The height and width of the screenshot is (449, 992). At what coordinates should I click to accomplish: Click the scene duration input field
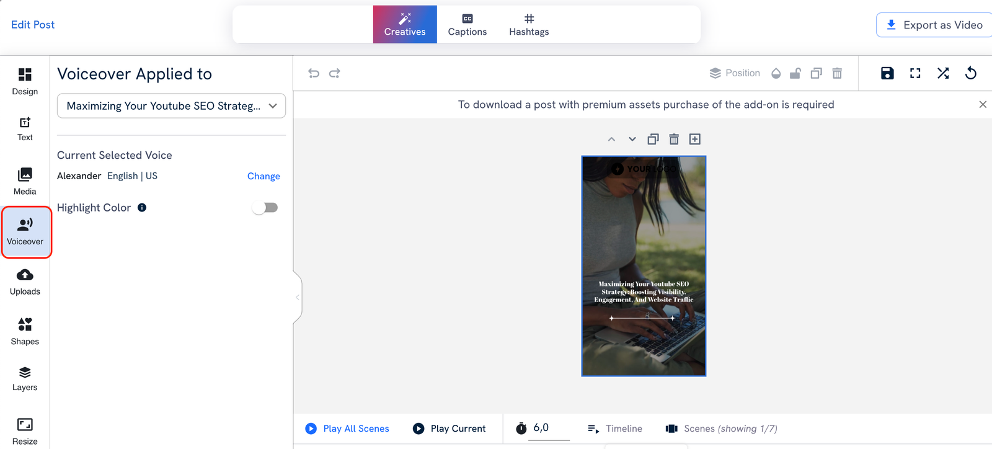pyautogui.click(x=549, y=428)
